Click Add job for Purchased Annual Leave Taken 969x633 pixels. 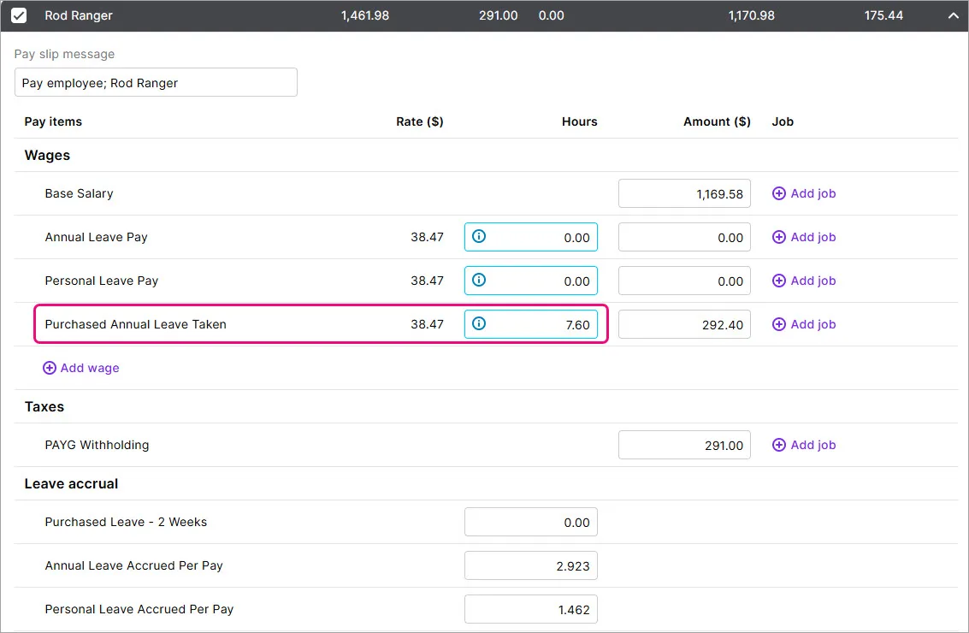804,324
